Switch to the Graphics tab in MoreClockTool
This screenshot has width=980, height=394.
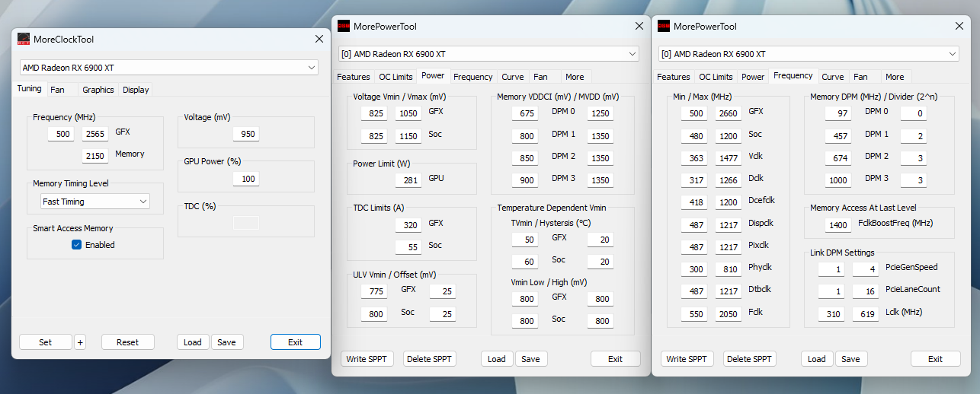coord(98,90)
